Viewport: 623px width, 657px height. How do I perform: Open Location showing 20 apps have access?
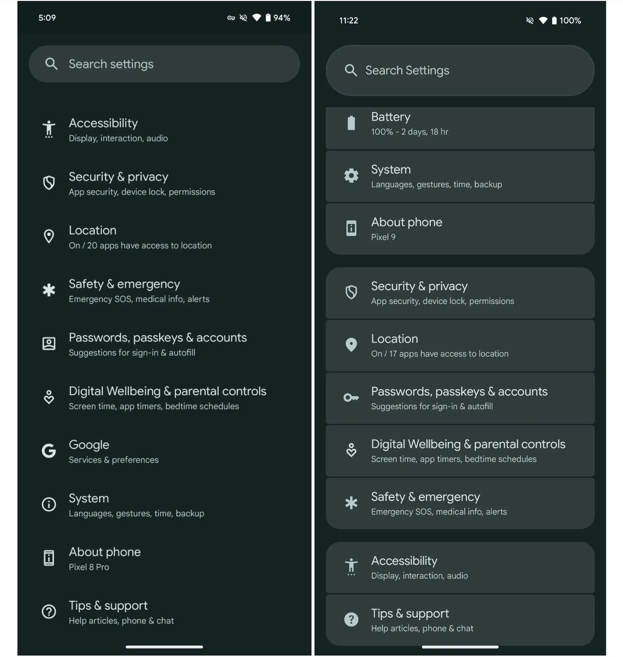pos(140,237)
